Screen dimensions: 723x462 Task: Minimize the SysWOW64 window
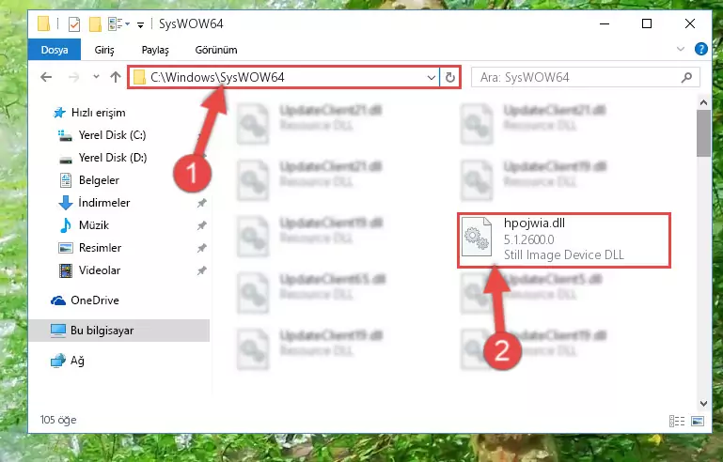[604, 23]
